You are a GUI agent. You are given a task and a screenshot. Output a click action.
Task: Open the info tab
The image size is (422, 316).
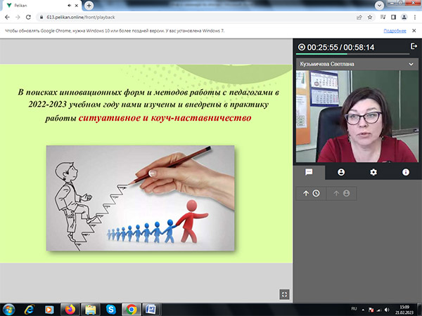tap(406, 172)
